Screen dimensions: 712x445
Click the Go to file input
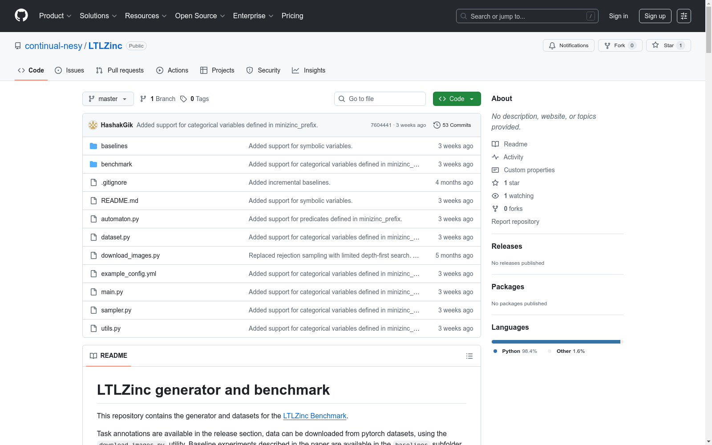pyautogui.click(x=380, y=99)
